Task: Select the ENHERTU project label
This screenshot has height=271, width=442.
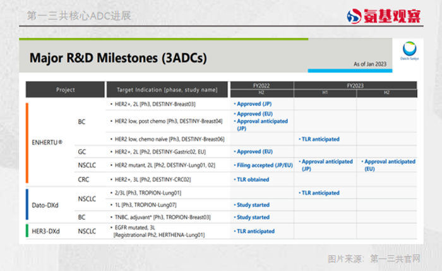Action: (47, 142)
